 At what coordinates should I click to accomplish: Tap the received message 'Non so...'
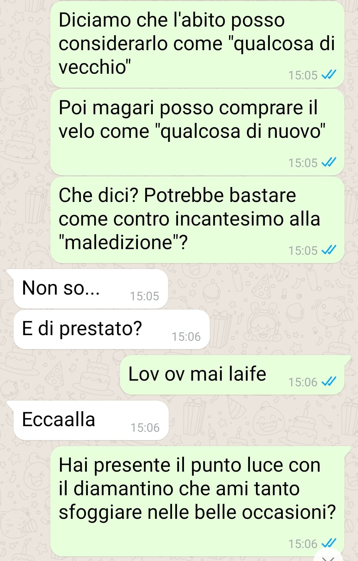pos(90,289)
